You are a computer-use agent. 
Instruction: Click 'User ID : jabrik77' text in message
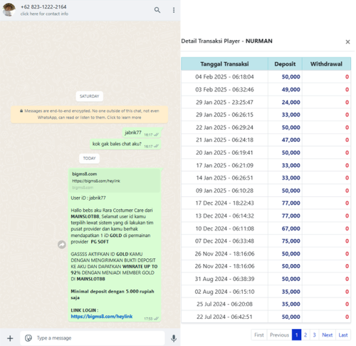pos(88,198)
